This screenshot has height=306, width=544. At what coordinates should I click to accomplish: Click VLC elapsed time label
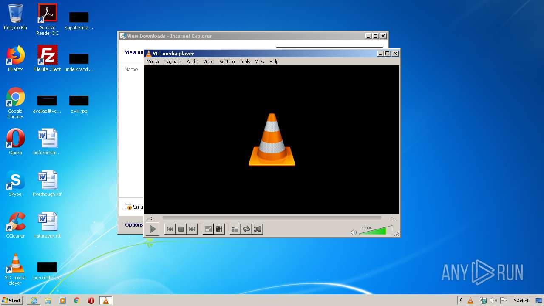tap(151, 218)
